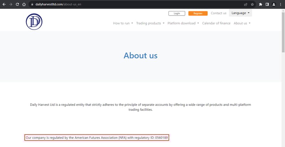Click the padlock site info icon
285x147 pixels.
click(x=32, y=4)
